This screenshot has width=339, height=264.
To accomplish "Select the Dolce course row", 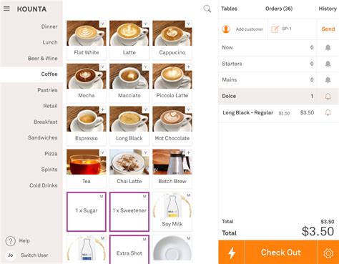I will pos(278,96).
